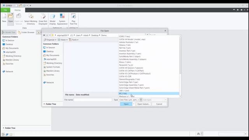Screen dimensions: 249x140
Task: Switch to the Home ribbon tab
Action: tap(18, 10)
